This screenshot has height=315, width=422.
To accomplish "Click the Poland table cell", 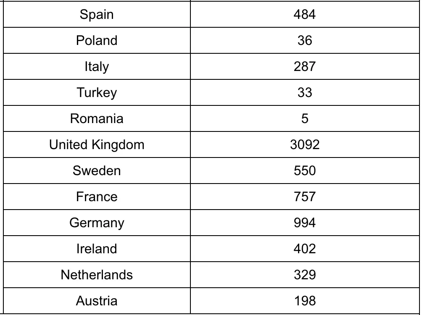I will coord(97,41).
